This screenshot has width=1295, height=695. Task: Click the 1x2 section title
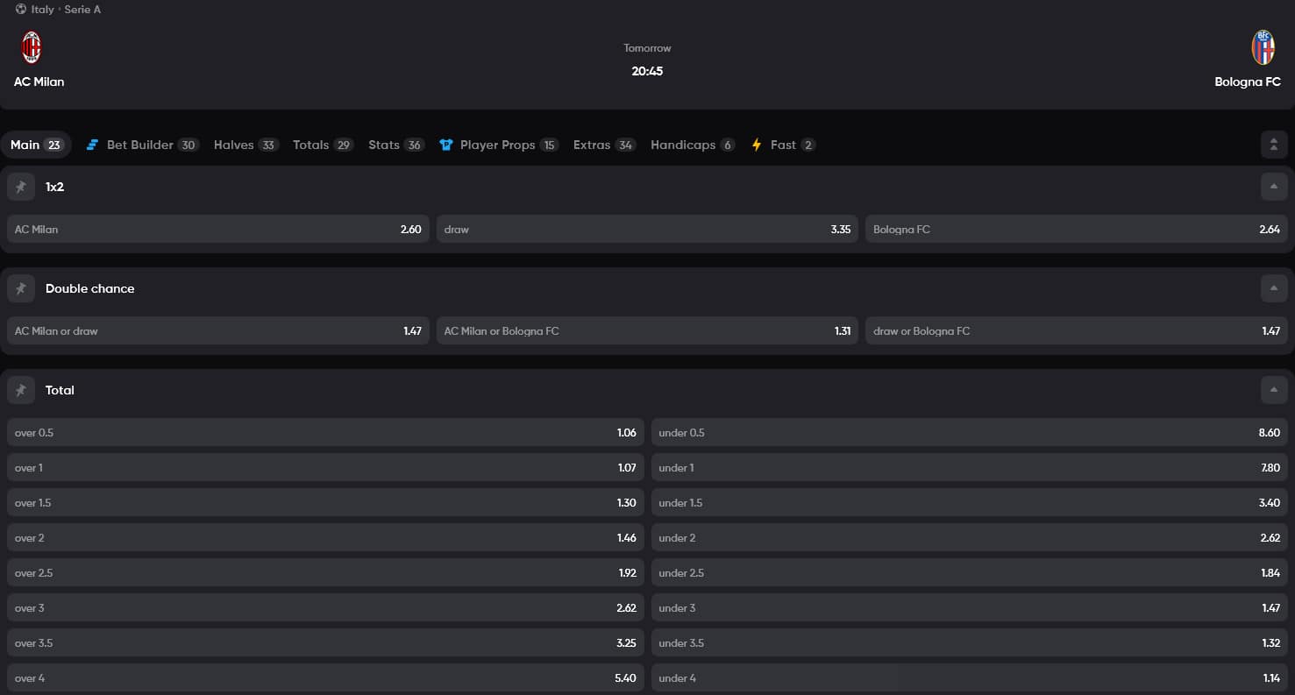click(54, 187)
